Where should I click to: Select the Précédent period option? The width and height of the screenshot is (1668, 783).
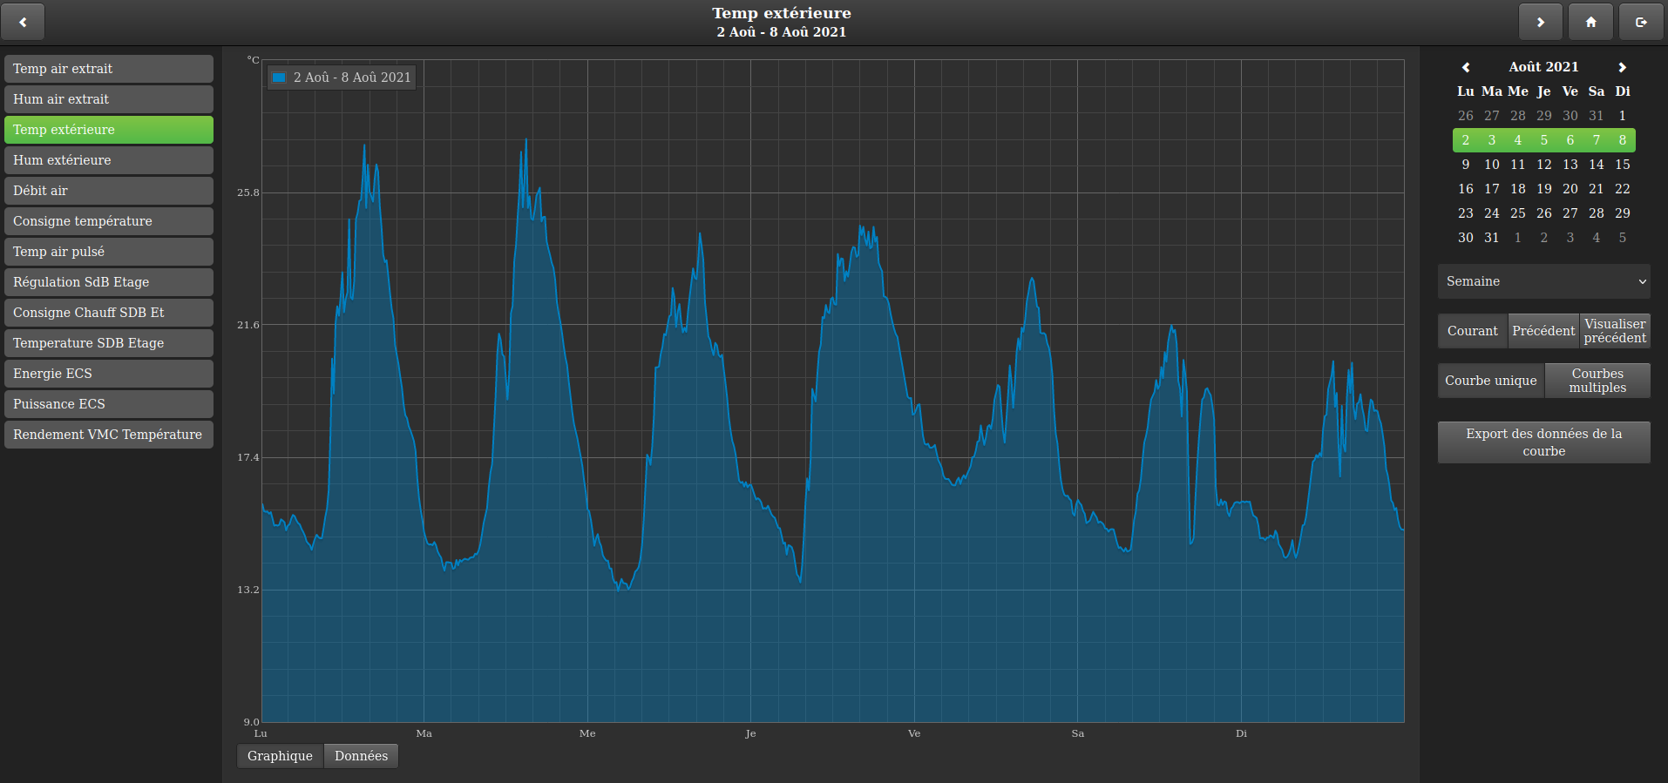[x=1543, y=331]
